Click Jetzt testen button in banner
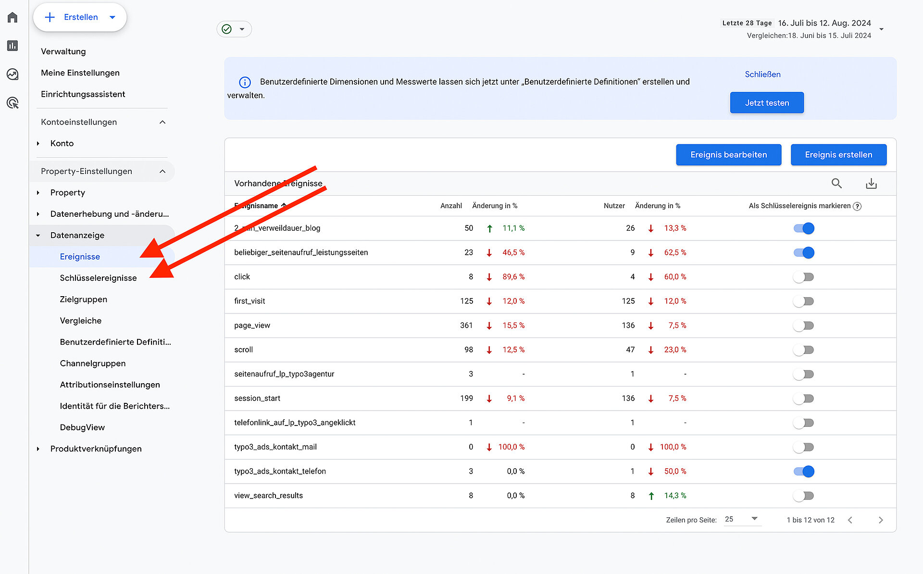This screenshot has height=574, width=923. [x=767, y=102]
